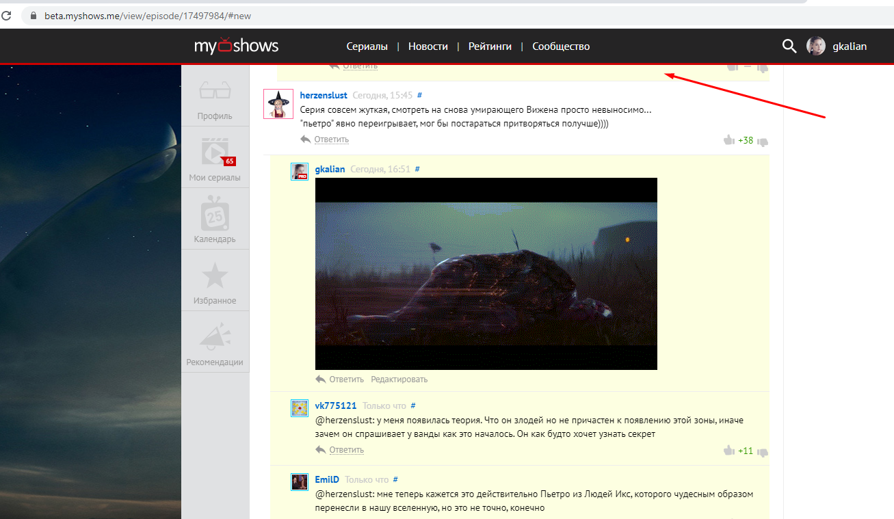Thumbs down the vk775121 comment
Screen dimensions: 894x519
(x=763, y=452)
